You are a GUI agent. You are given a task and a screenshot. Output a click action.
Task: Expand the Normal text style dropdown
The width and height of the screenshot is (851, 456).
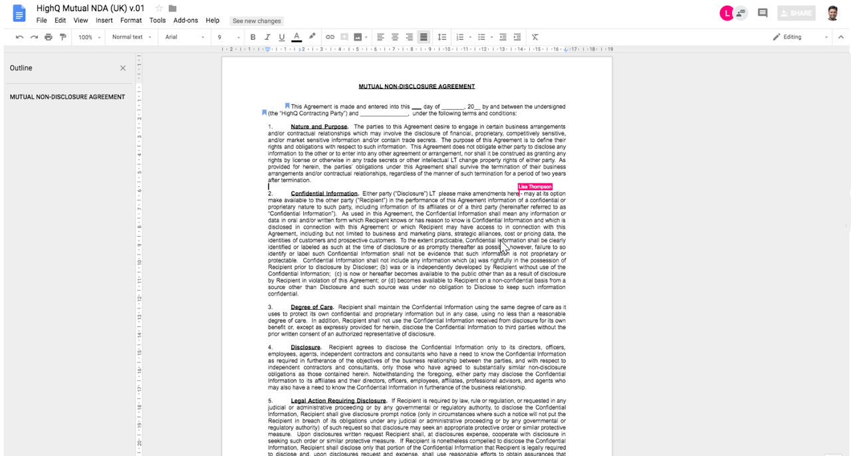131,37
